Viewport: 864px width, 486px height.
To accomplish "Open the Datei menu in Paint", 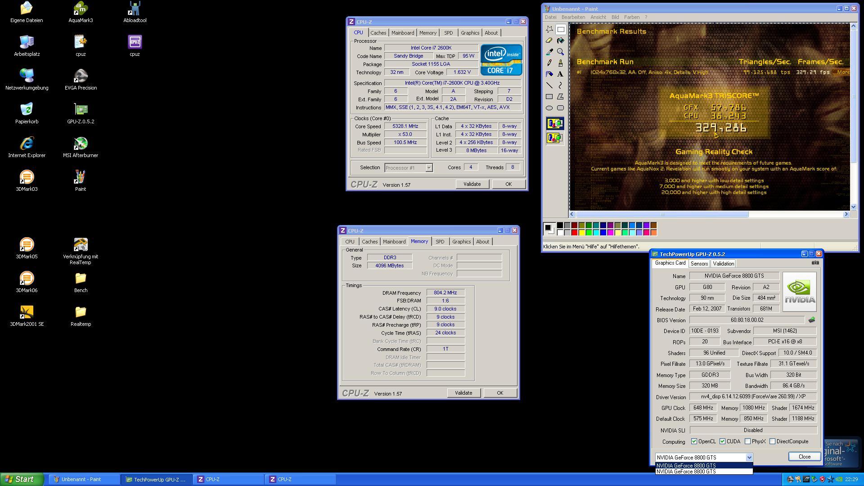I will pos(550,17).
